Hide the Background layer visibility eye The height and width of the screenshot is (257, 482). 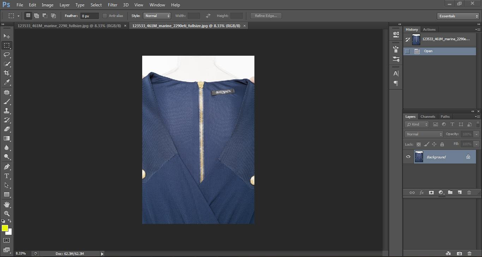tap(408, 157)
